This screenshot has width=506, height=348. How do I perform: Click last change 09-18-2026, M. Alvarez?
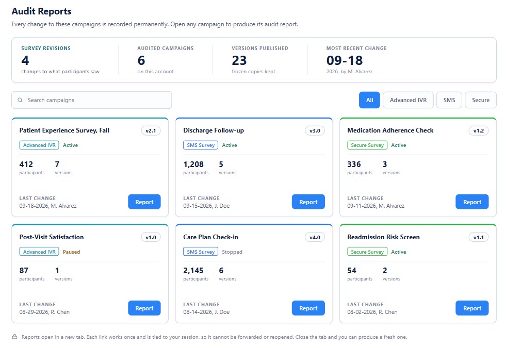point(48,206)
